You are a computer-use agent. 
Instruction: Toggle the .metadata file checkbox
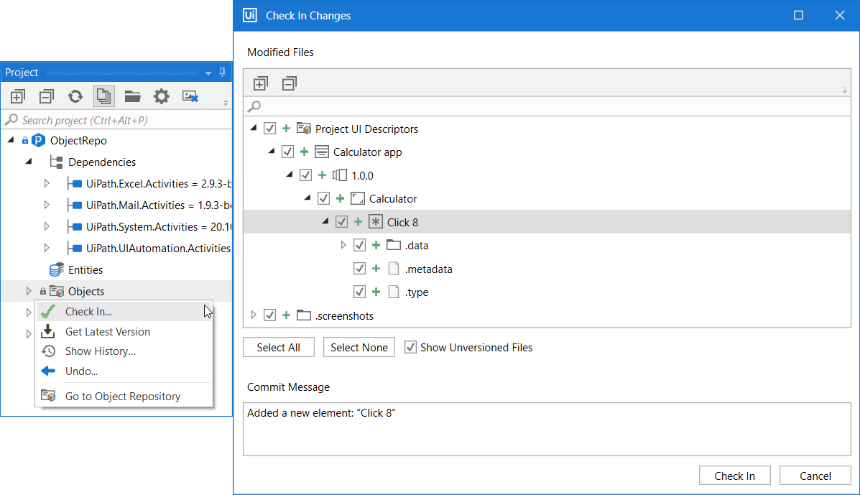[360, 269]
